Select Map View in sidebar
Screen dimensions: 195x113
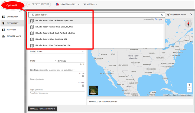pos(12,30)
